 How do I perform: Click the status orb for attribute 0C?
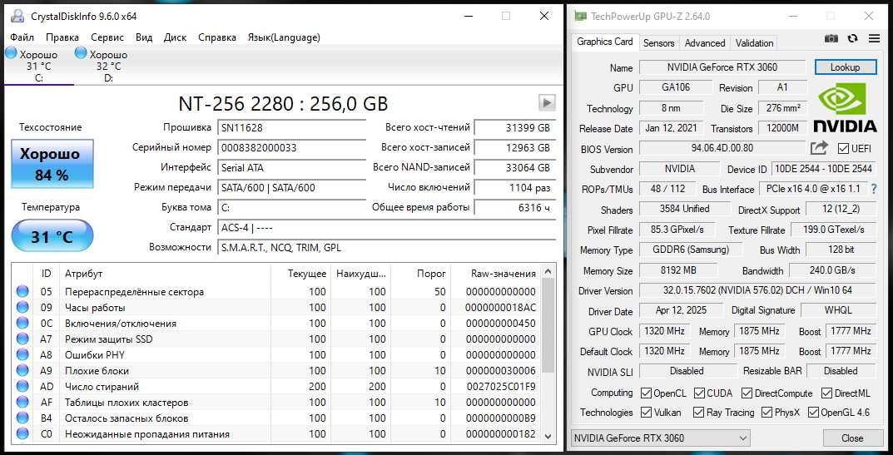coord(22,324)
